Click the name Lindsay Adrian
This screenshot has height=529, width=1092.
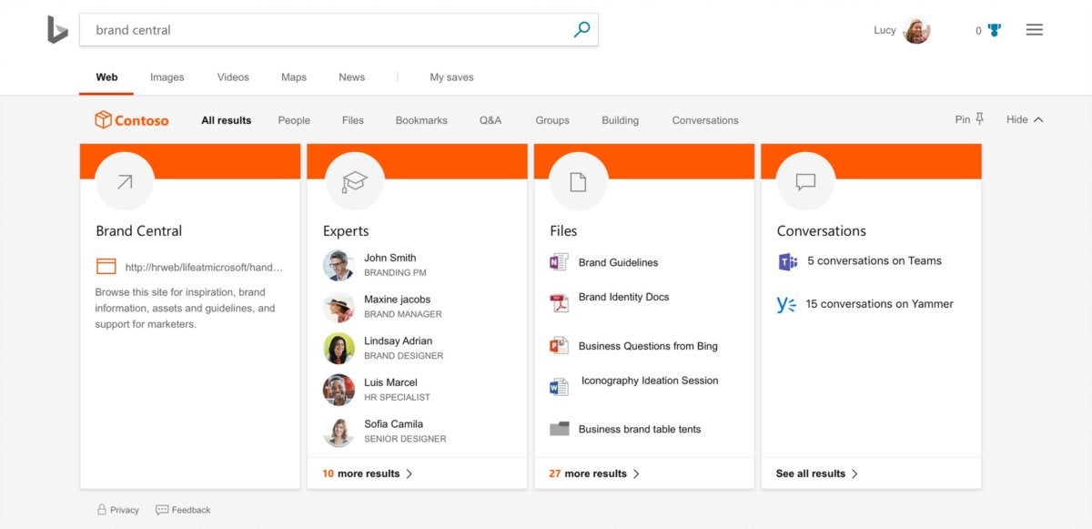click(398, 341)
